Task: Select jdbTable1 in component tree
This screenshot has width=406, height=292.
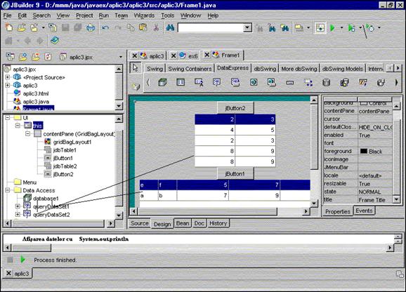Action: coord(65,150)
